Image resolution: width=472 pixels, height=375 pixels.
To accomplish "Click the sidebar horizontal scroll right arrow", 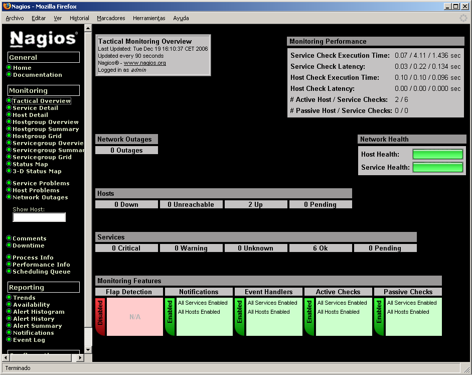I will (80, 357).
